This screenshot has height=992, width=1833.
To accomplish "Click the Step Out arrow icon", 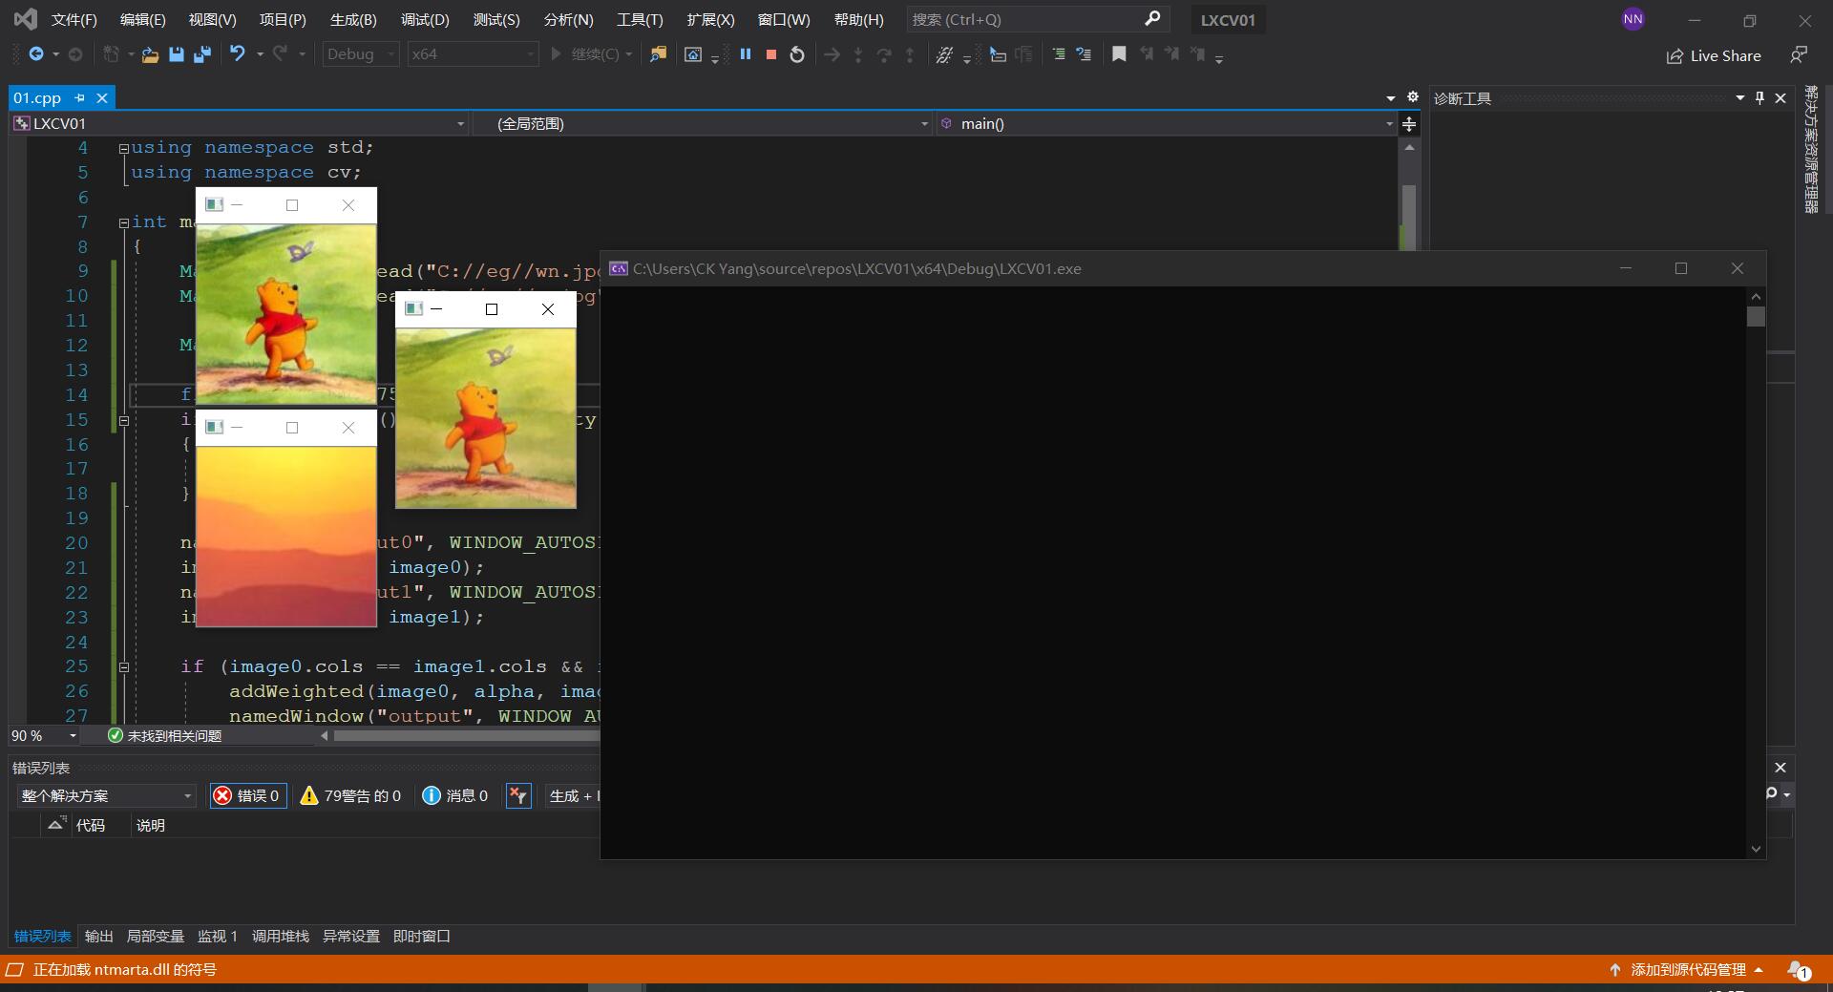I will (x=910, y=54).
